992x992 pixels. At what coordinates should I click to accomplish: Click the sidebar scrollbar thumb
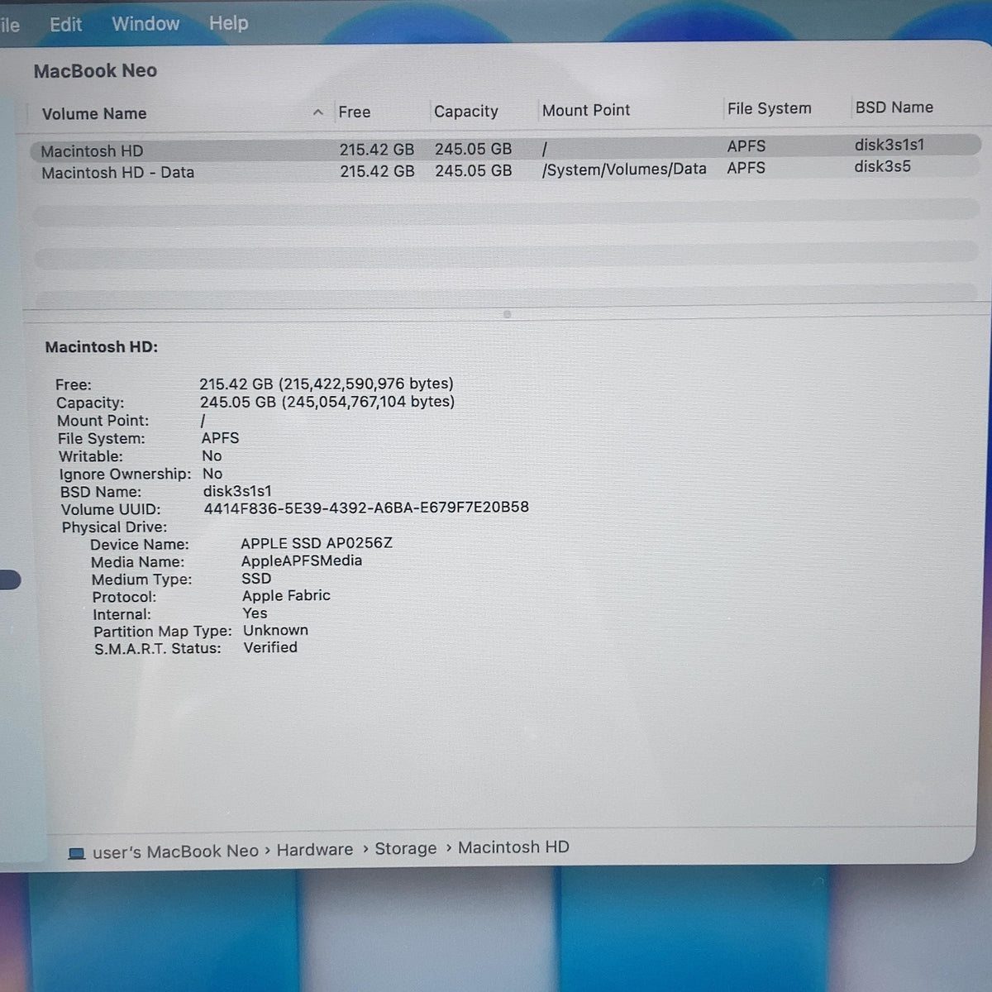pos(10,579)
